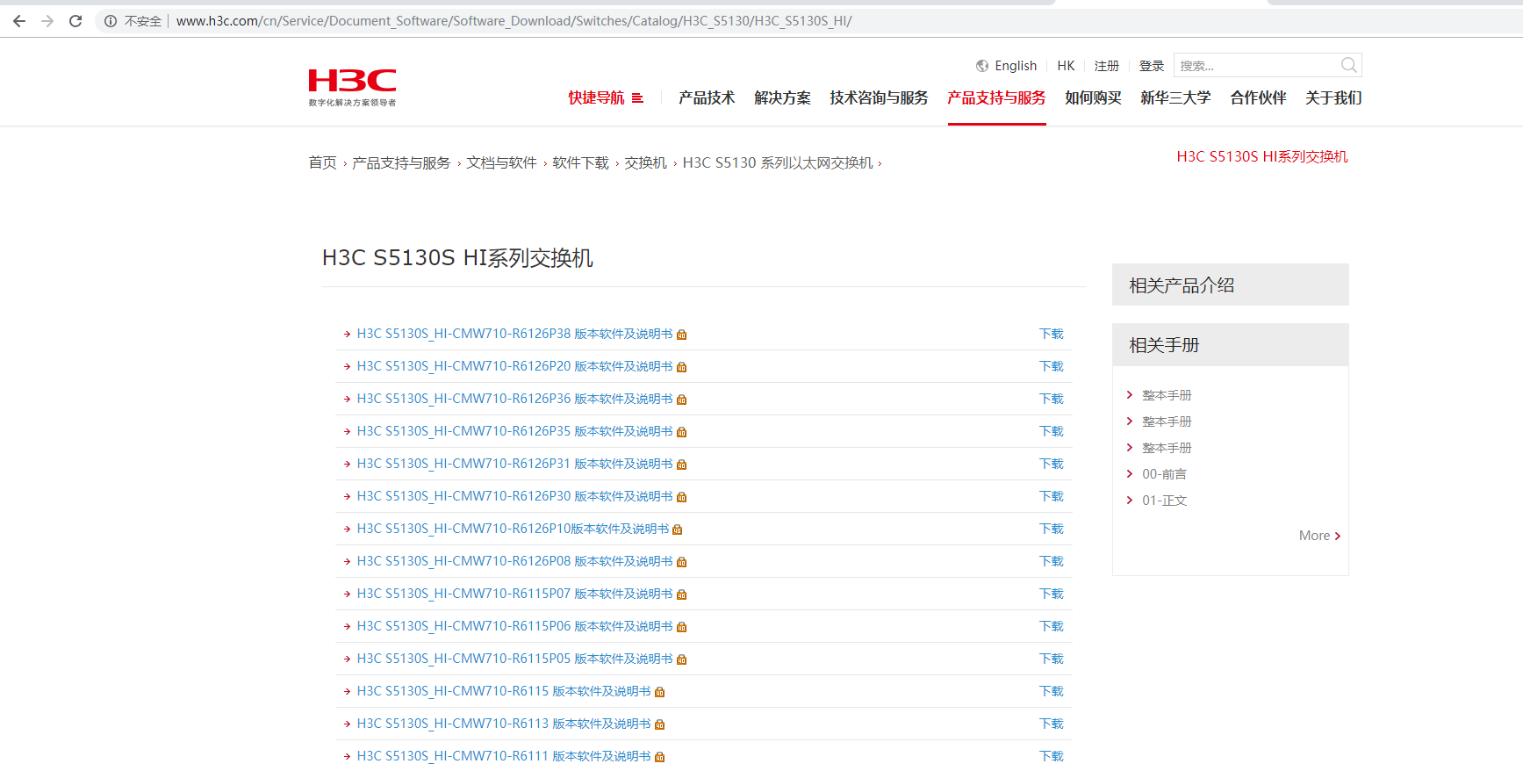Click 注册 to register
This screenshot has width=1523, height=771.
point(1107,66)
